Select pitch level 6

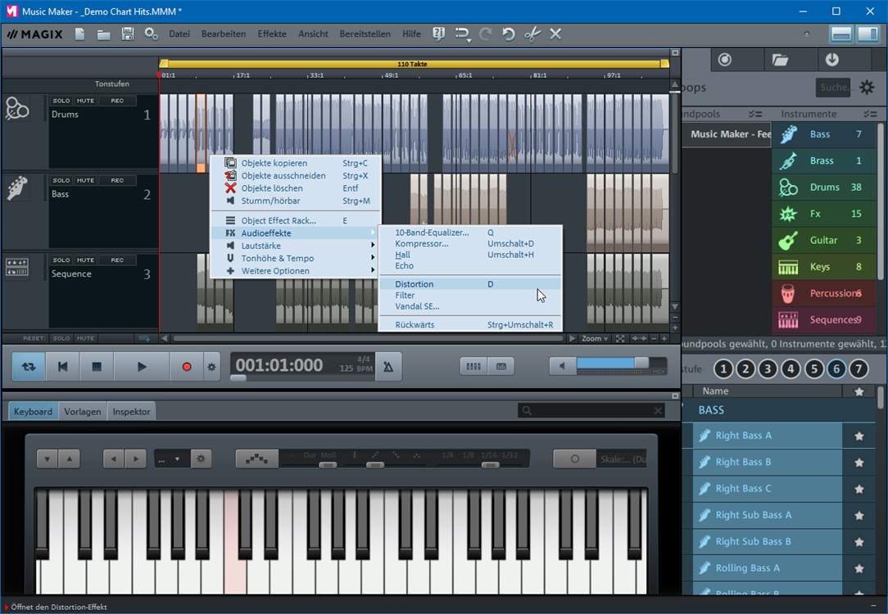(836, 369)
